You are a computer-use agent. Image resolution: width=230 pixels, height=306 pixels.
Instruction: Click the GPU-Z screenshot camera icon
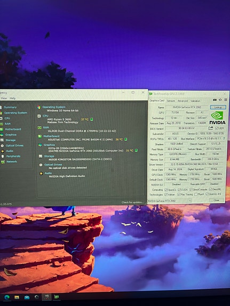(x=215, y=100)
